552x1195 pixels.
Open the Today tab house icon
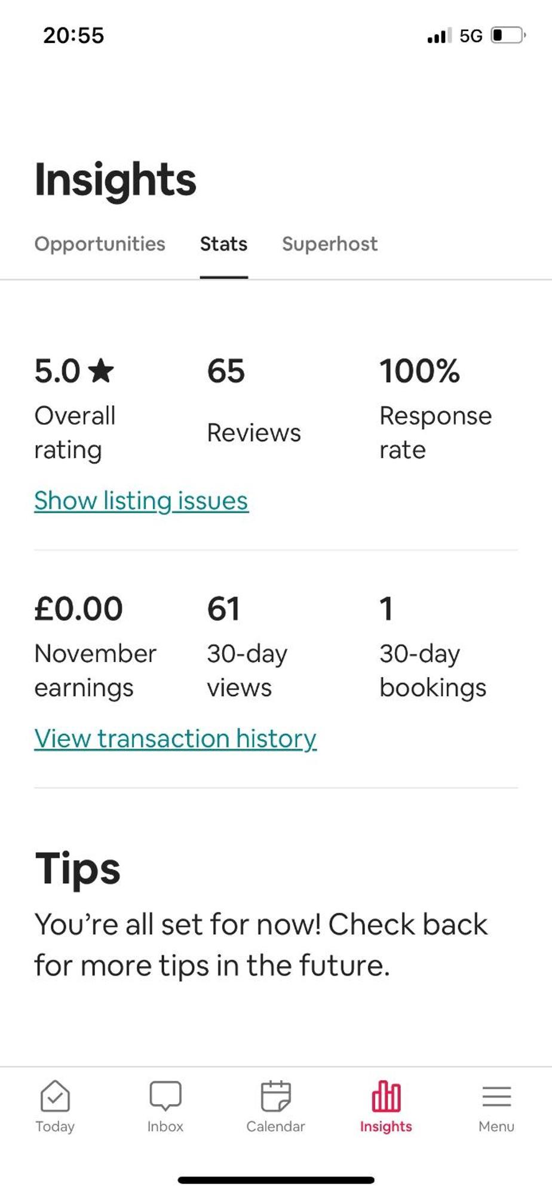55,1096
